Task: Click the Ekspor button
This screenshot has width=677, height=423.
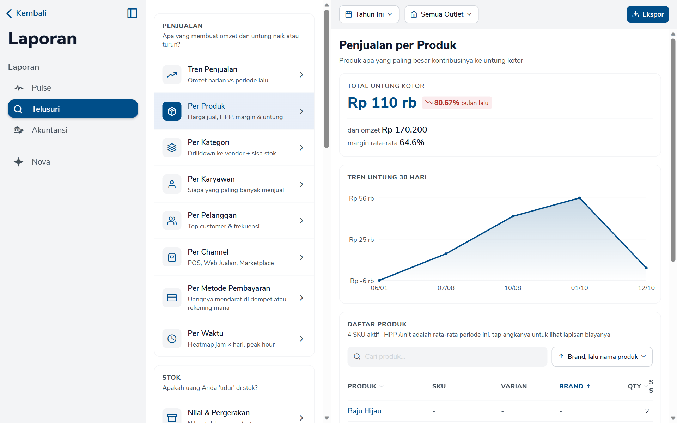Action: click(x=647, y=14)
